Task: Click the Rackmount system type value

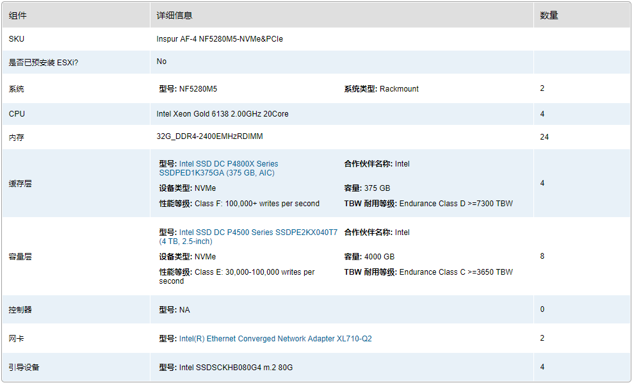Action: pyautogui.click(x=399, y=89)
